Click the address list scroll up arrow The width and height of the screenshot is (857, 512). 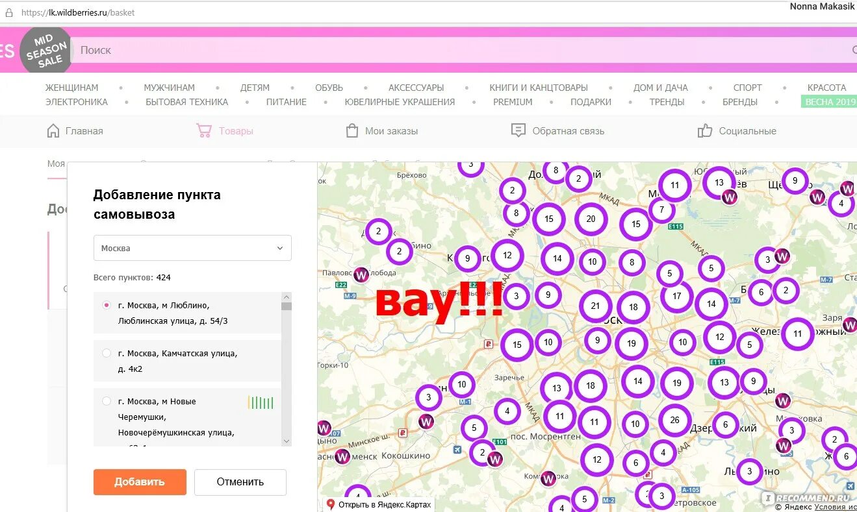[x=287, y=297]
